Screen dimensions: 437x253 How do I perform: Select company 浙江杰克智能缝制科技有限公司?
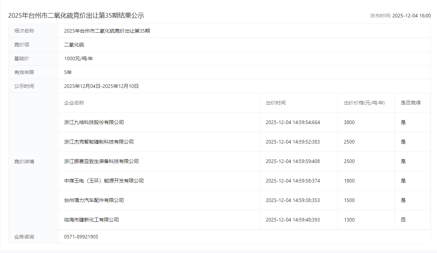[99, 142]
